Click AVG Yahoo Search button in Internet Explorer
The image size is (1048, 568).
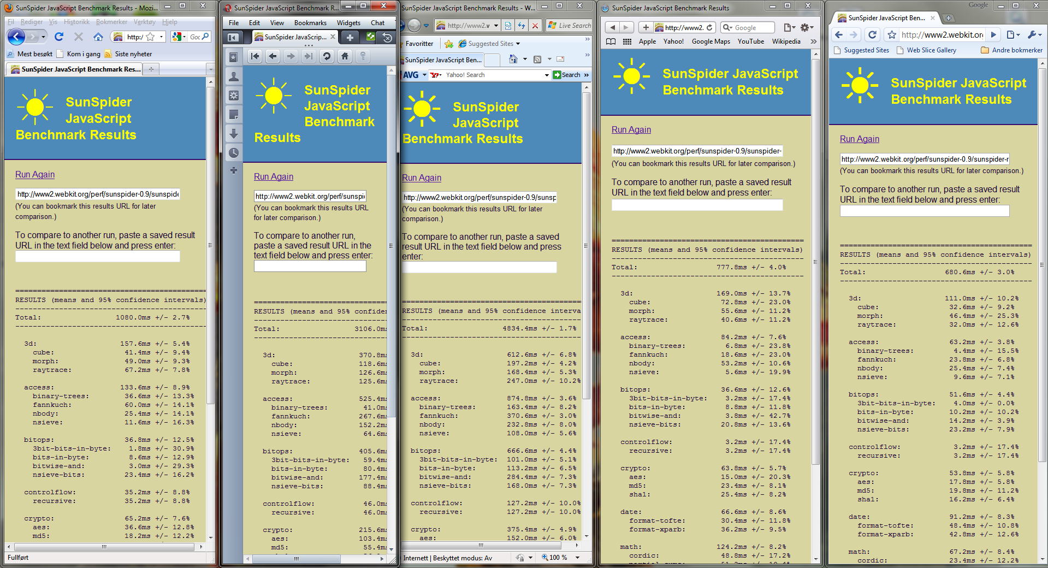point(566,75)
